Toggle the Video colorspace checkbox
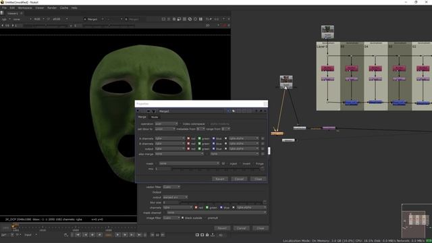The height and width of the screenshot is (243, 432). 181,124
